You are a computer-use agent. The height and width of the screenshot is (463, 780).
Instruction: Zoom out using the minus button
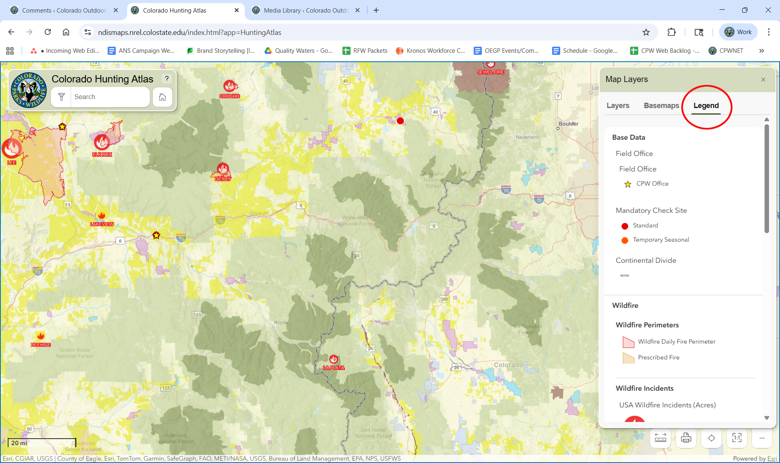tap(763, 438)
